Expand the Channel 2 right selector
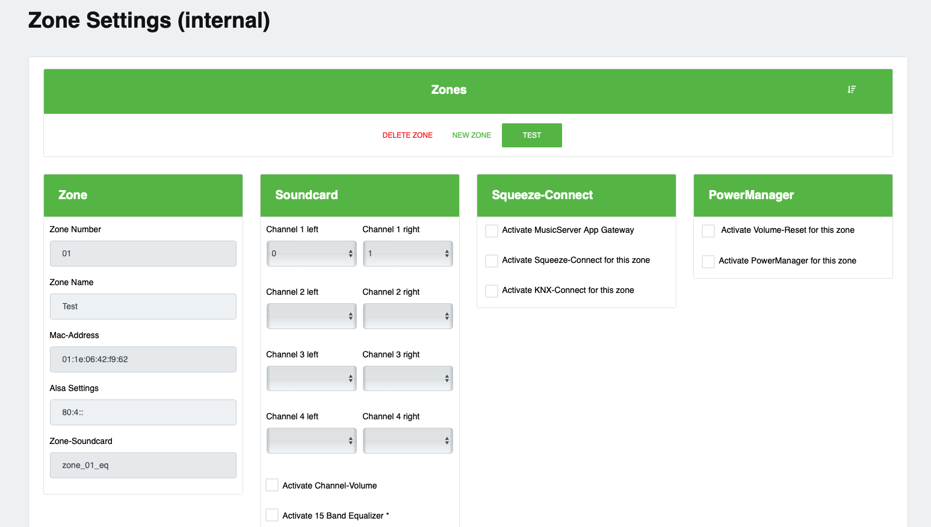The image size is (931, 527). coord(407,316)
